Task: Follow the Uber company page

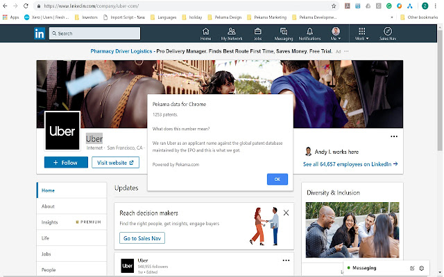Action: coord(66,163)
